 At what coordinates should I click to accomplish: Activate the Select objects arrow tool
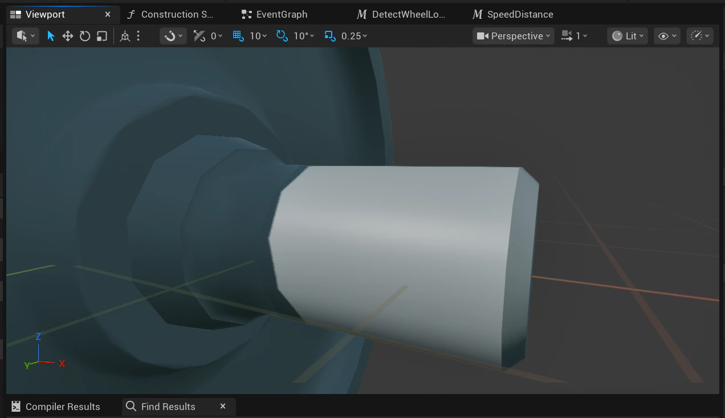pyautogui.click(x=51, y=36)
